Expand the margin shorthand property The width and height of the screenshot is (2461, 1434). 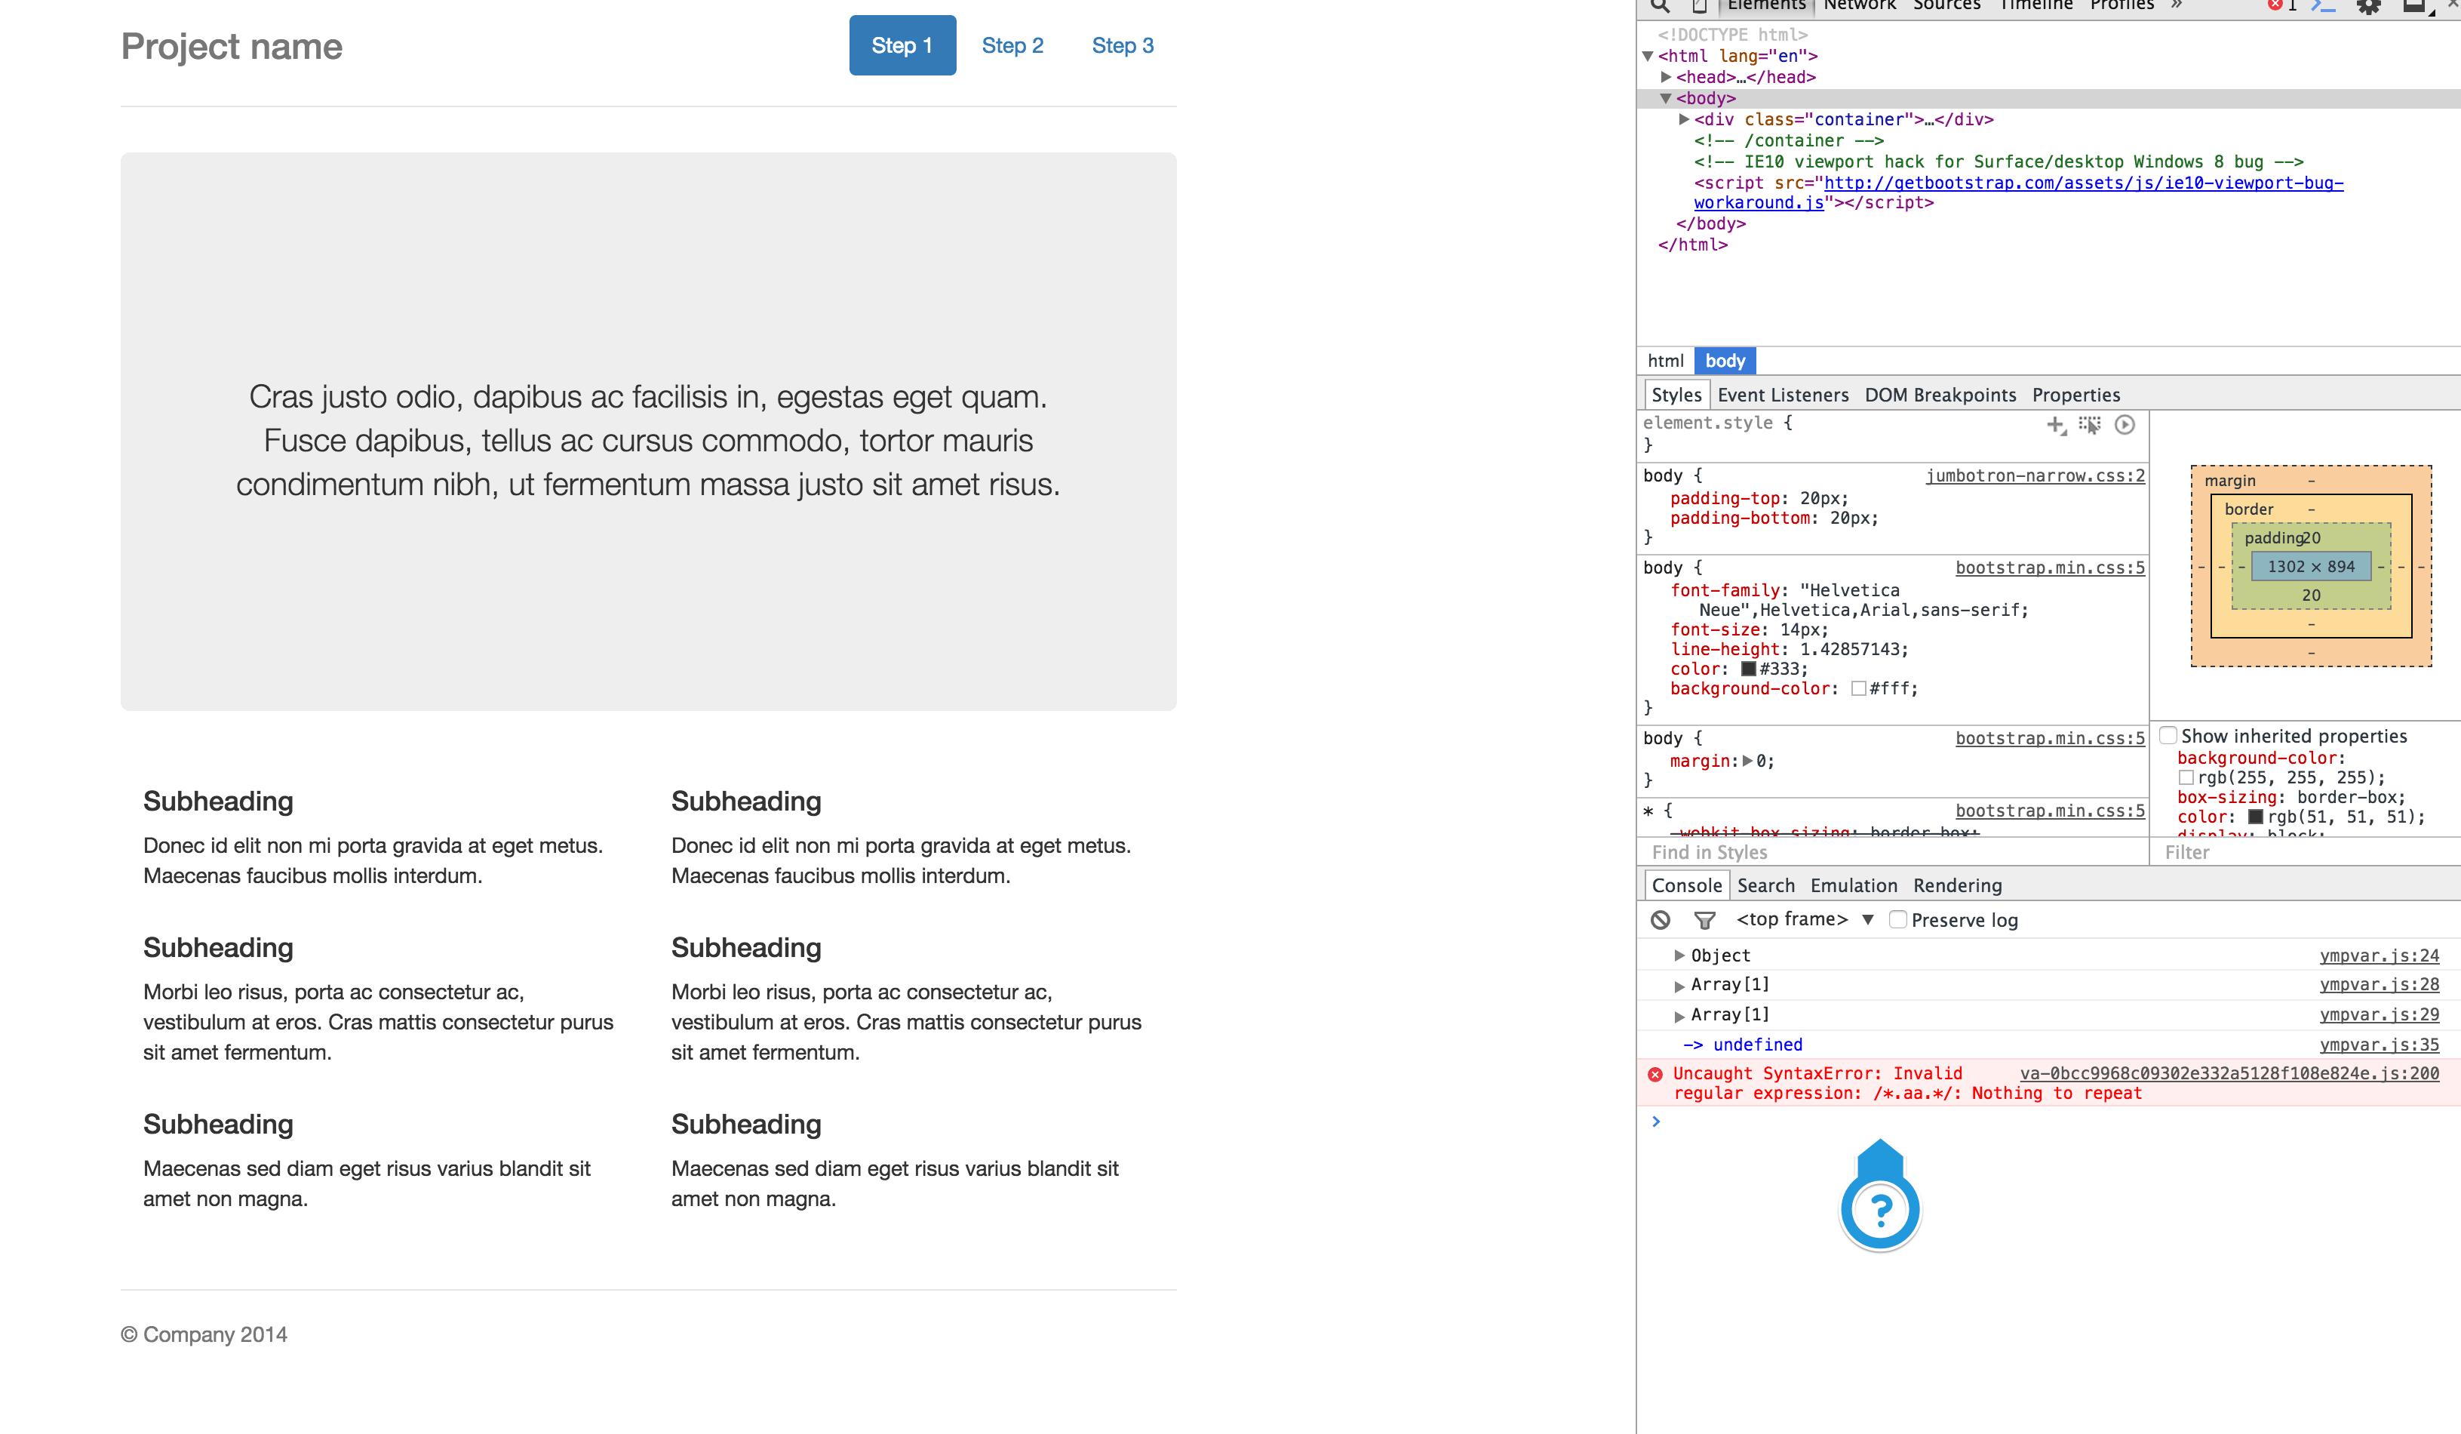[x=1747, y=761]
